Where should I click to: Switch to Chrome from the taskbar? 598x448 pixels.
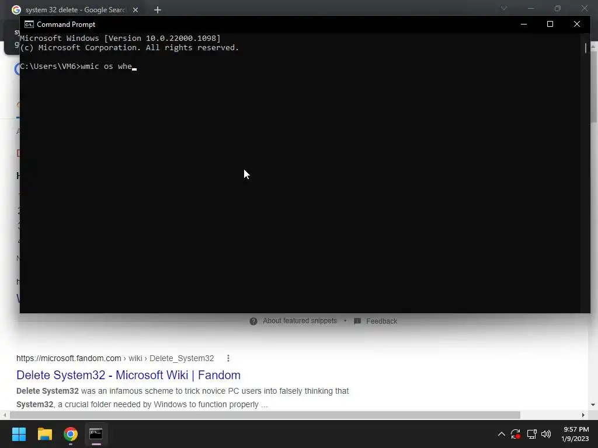(71, 434)
